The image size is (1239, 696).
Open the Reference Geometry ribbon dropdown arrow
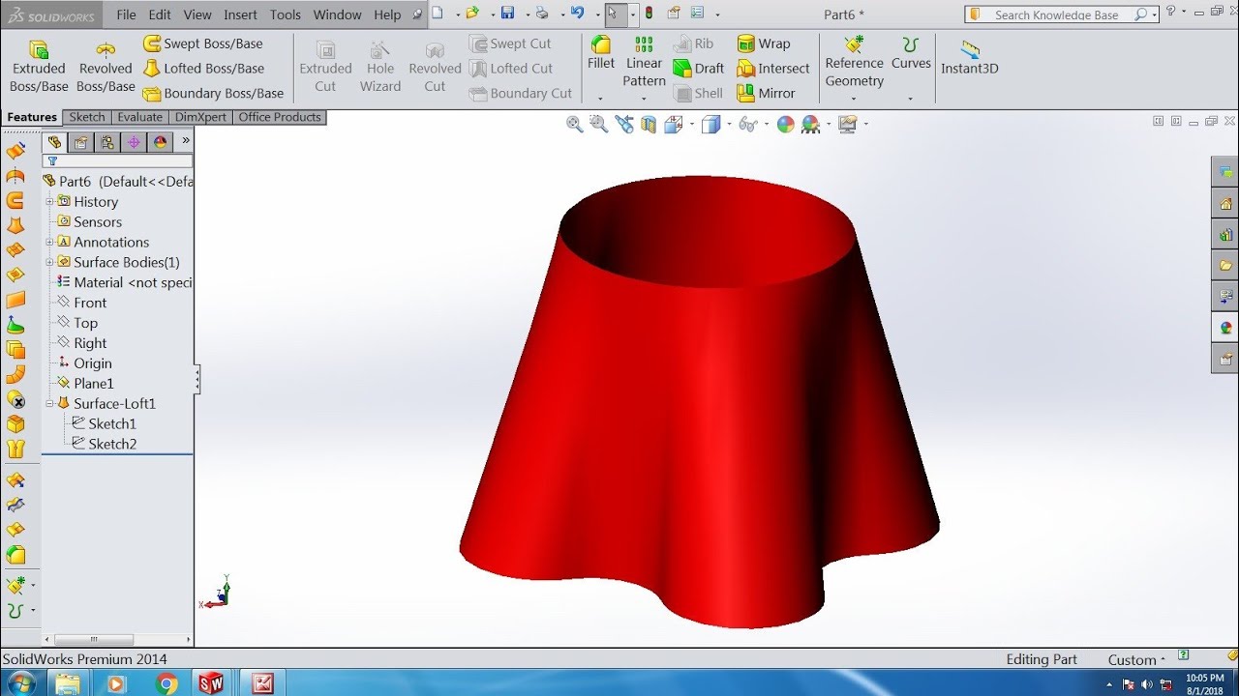pyautogui.click(x=854, y=98)
